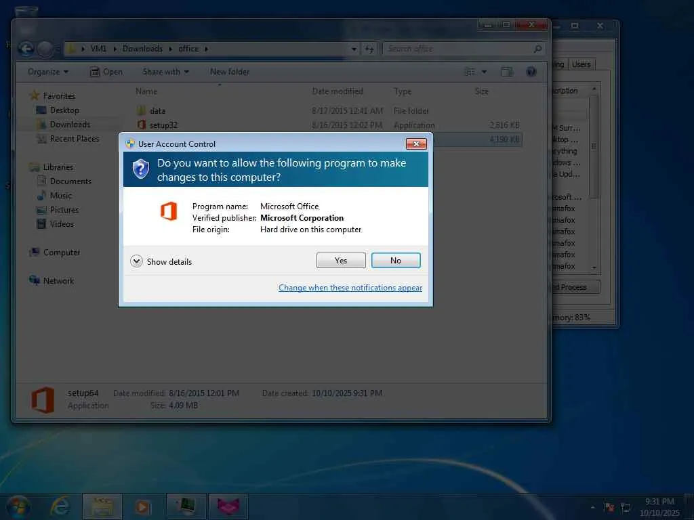Select Documents library

[x=70, y=181]
